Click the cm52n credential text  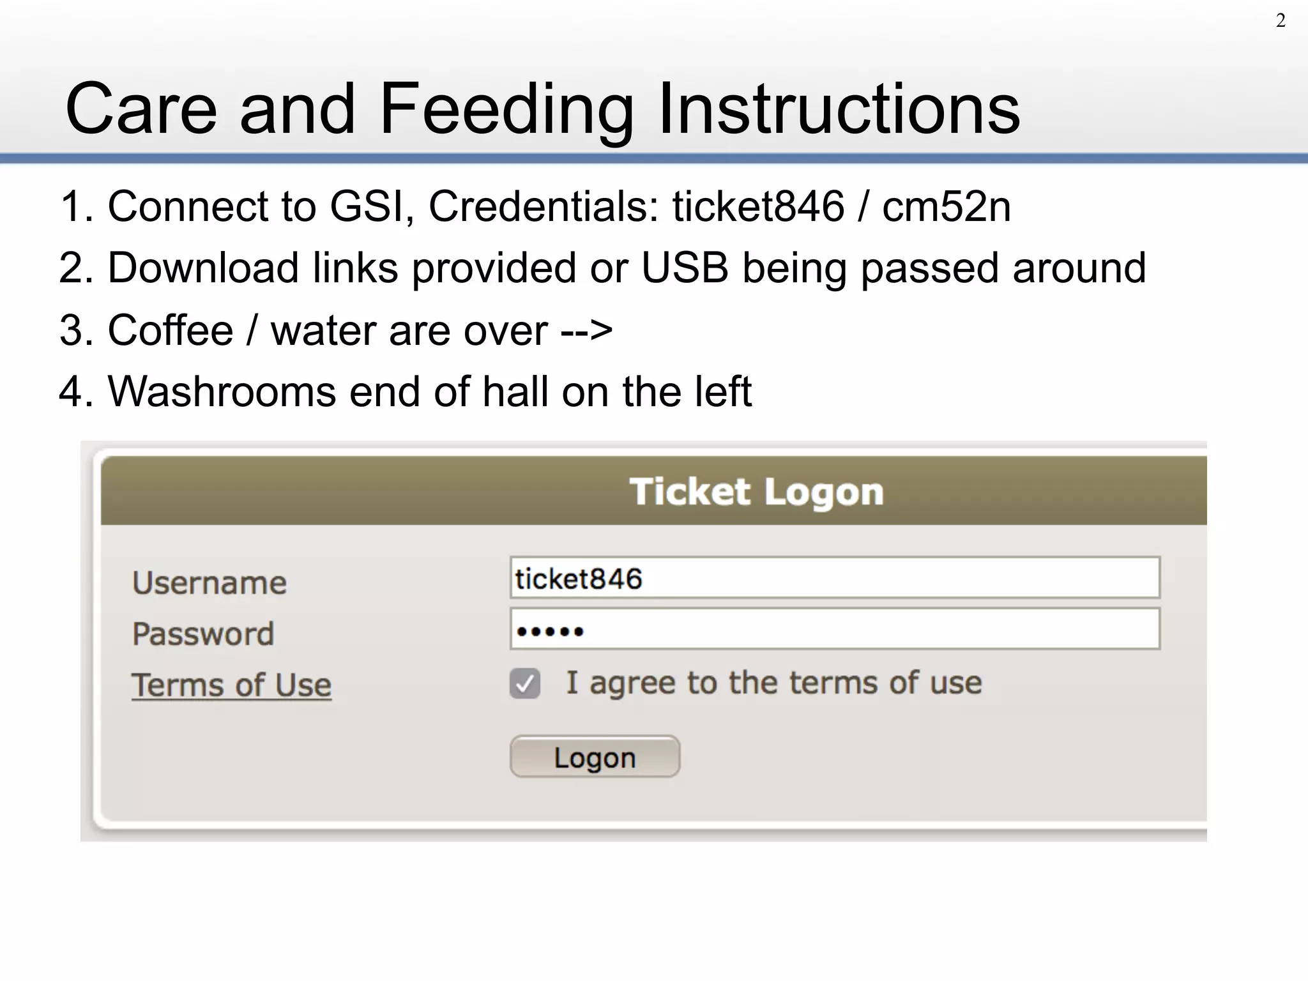(947, 207)
